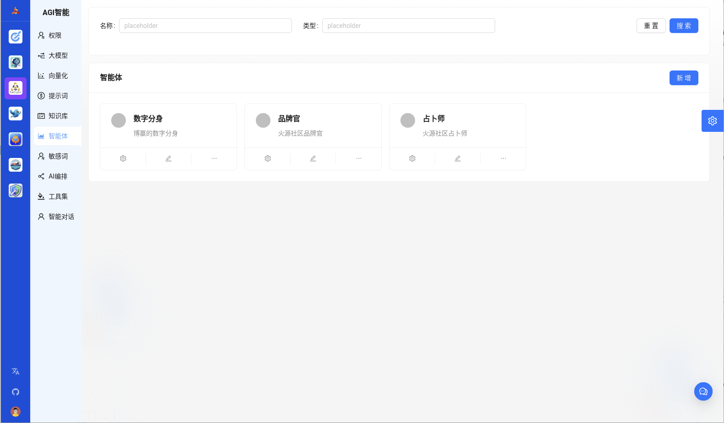Open the blue target app icon
724x423 pixels.
point(16,36)
